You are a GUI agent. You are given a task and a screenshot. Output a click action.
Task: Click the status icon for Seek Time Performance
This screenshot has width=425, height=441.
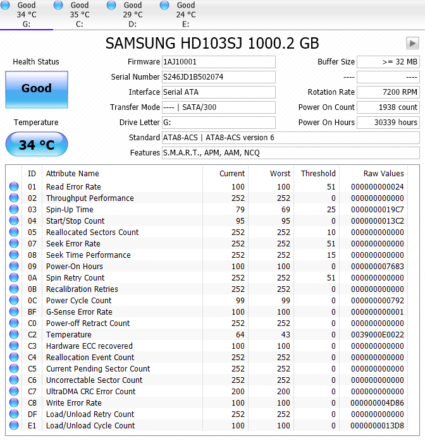pos(14,255)
